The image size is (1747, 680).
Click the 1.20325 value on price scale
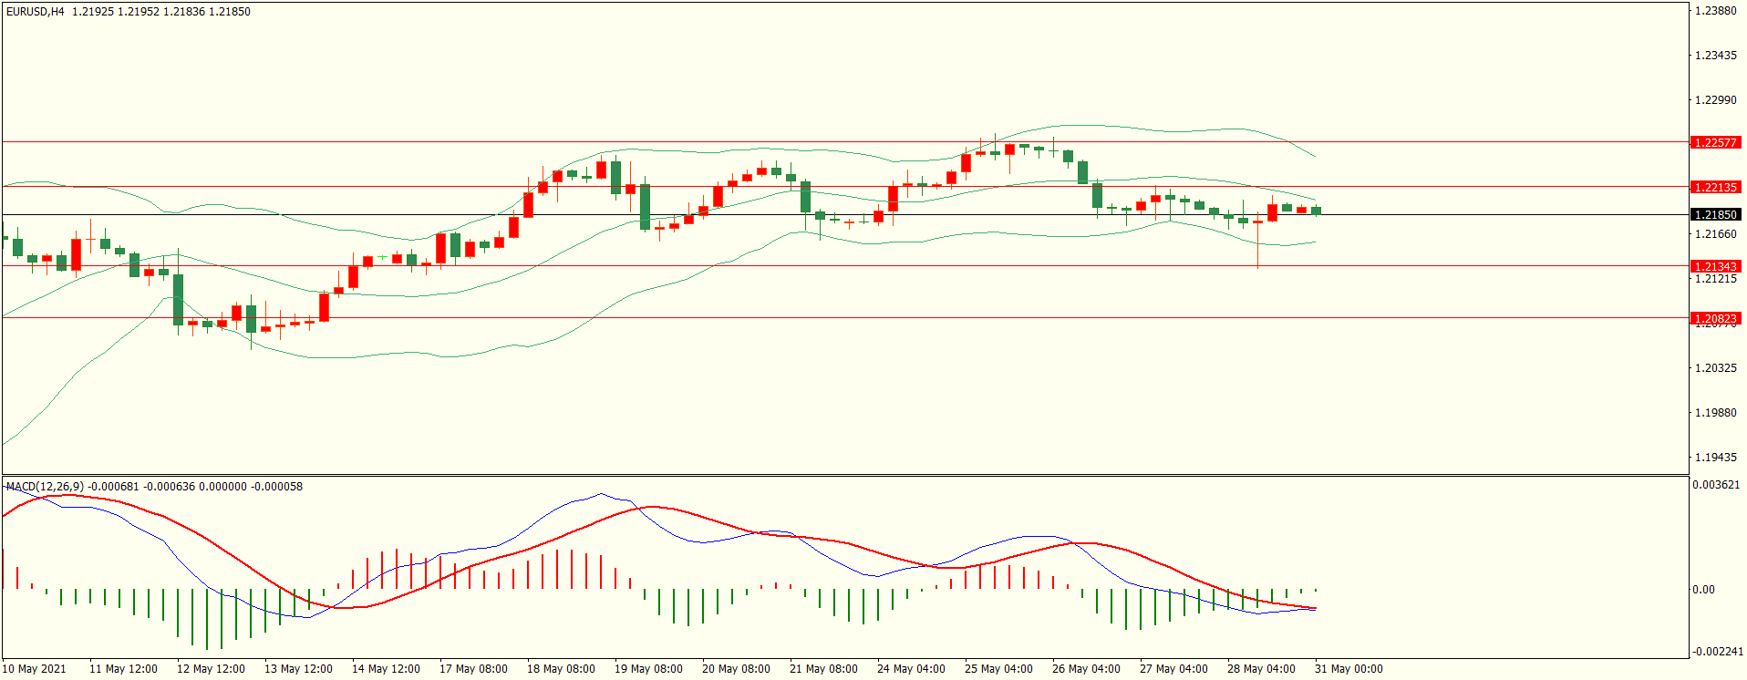(x=1715, y=367)
